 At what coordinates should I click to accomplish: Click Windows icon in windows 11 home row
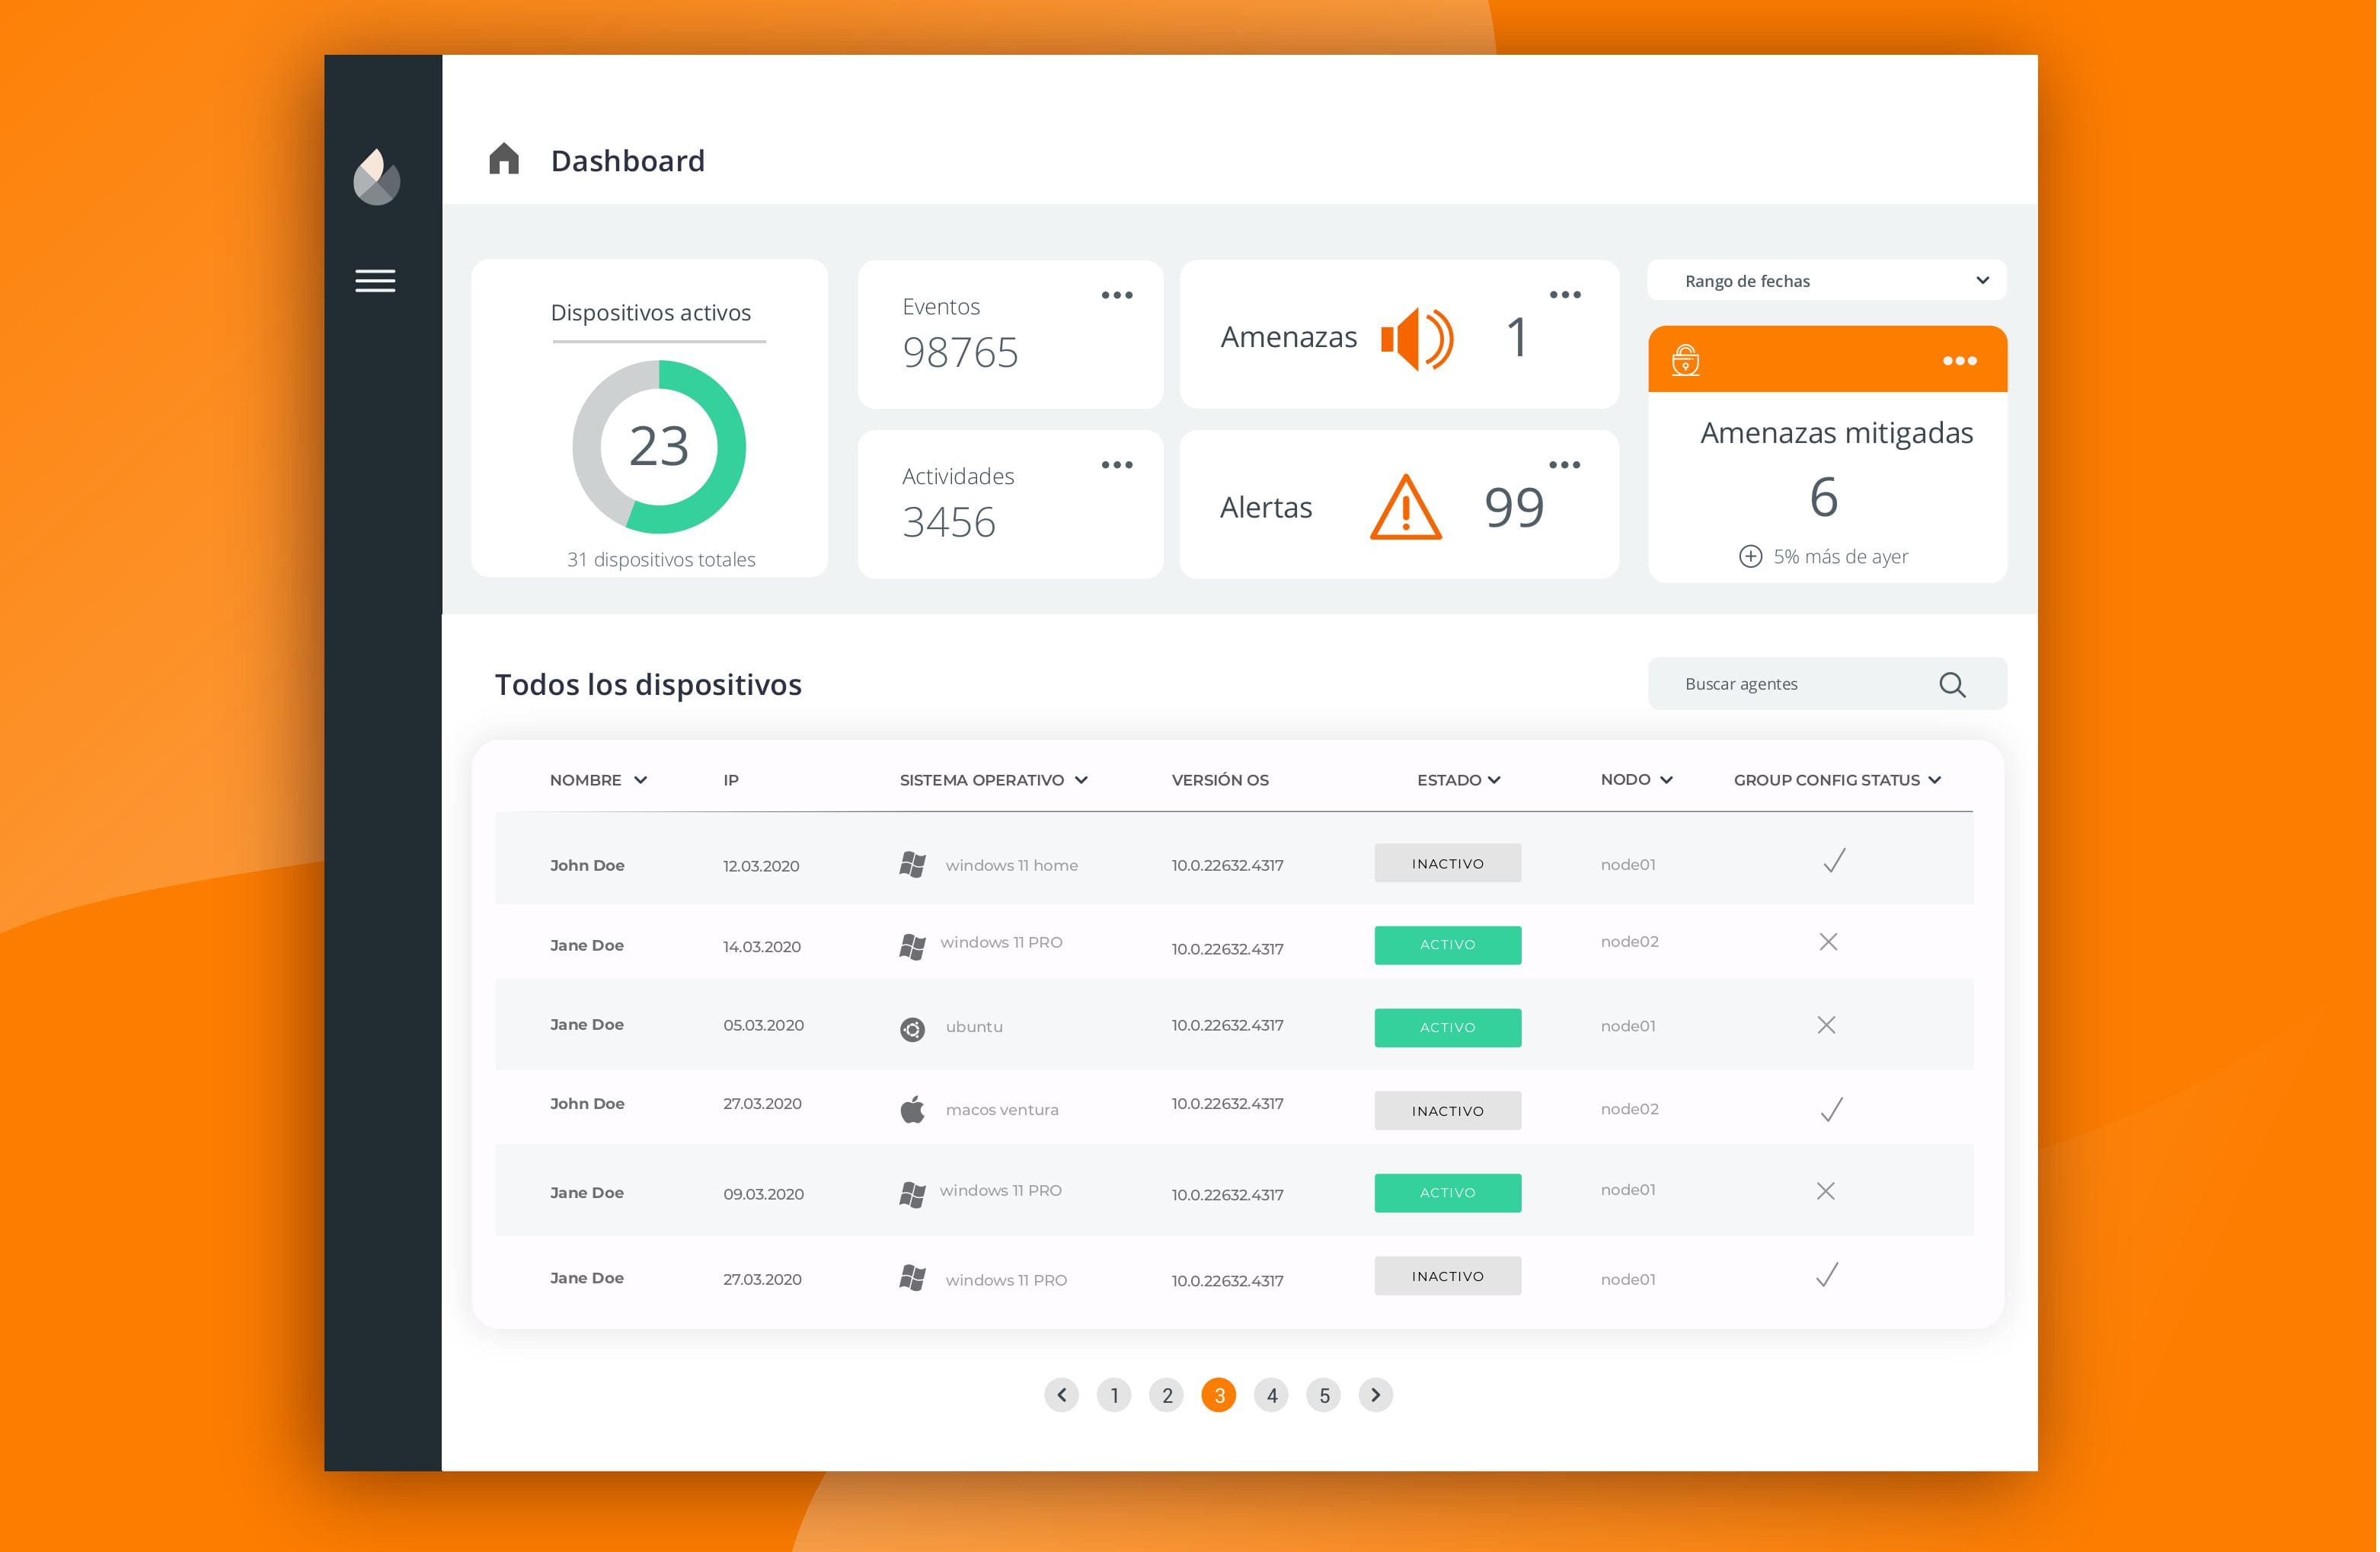point(912,865)
